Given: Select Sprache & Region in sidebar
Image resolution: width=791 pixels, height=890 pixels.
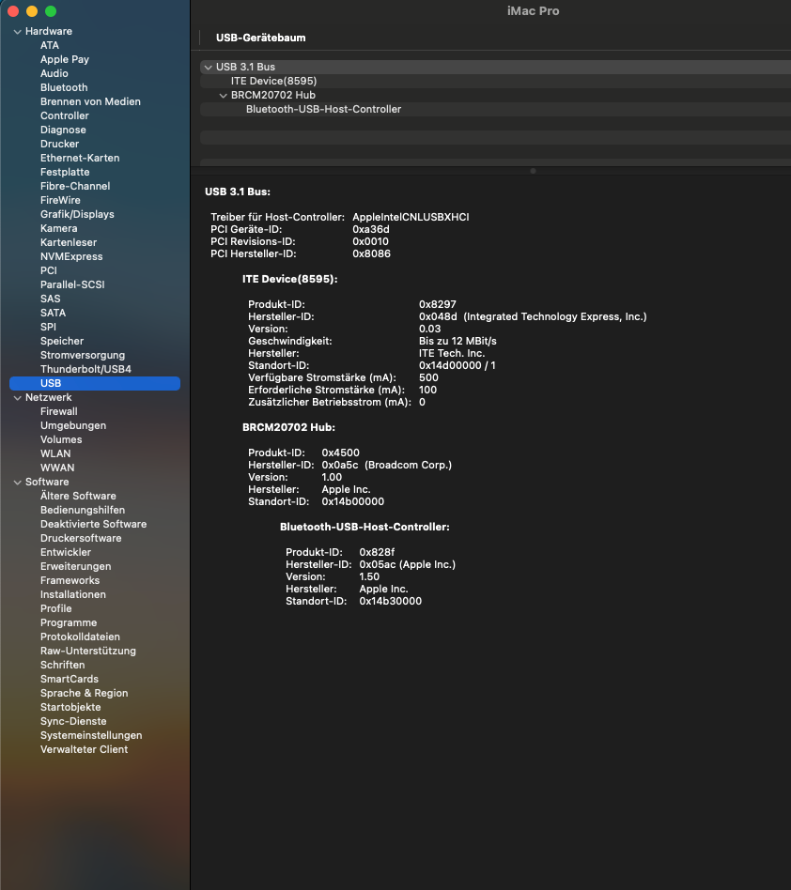Looking at the screenshot, I should click(x=84, y=693).
